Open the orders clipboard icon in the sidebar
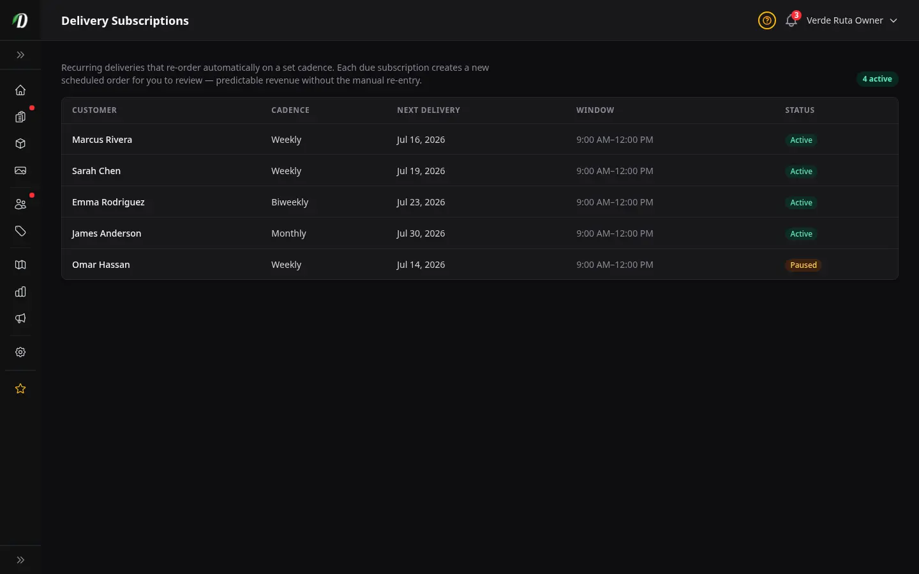The height and width of the screenshot is (574, 919). (20, 117)
